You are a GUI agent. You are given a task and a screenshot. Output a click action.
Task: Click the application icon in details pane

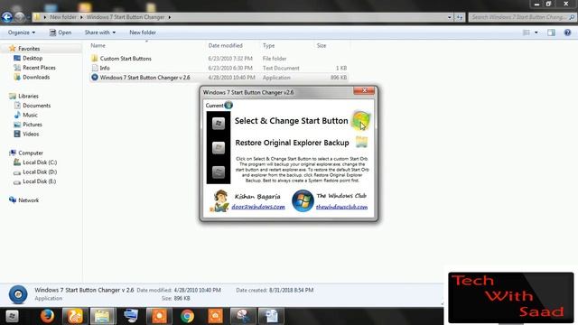(x=18, y=294)
